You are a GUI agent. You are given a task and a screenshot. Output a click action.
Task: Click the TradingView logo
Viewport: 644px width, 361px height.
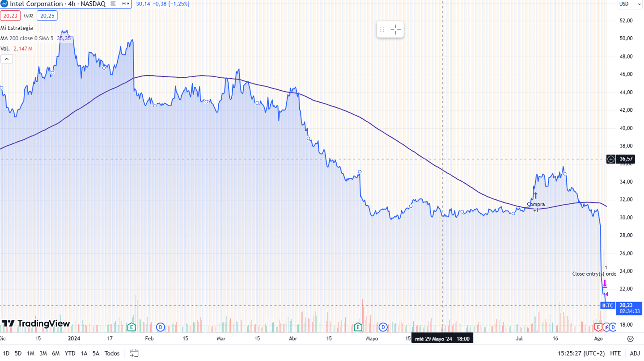tap(36, 323)
